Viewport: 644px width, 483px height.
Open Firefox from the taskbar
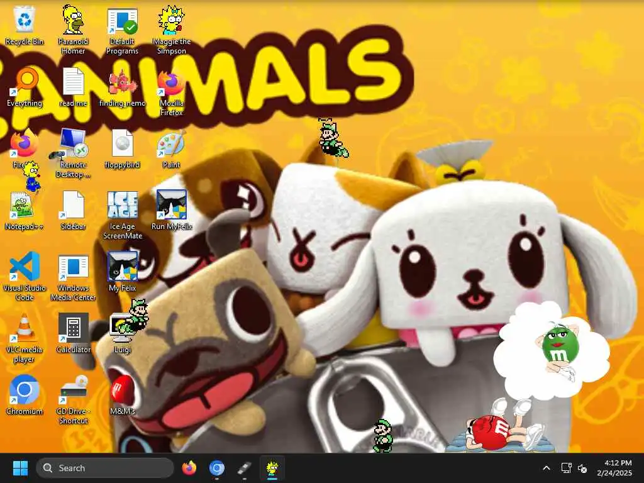189,468
